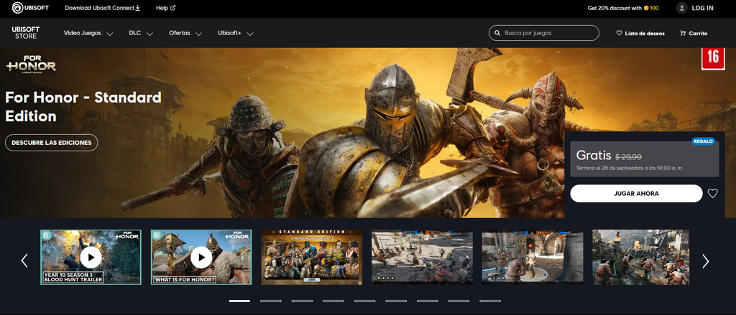The width and height of the screenshot is (736, 315).
Task: Open the Carrito link
Action: tap(698, 33)
